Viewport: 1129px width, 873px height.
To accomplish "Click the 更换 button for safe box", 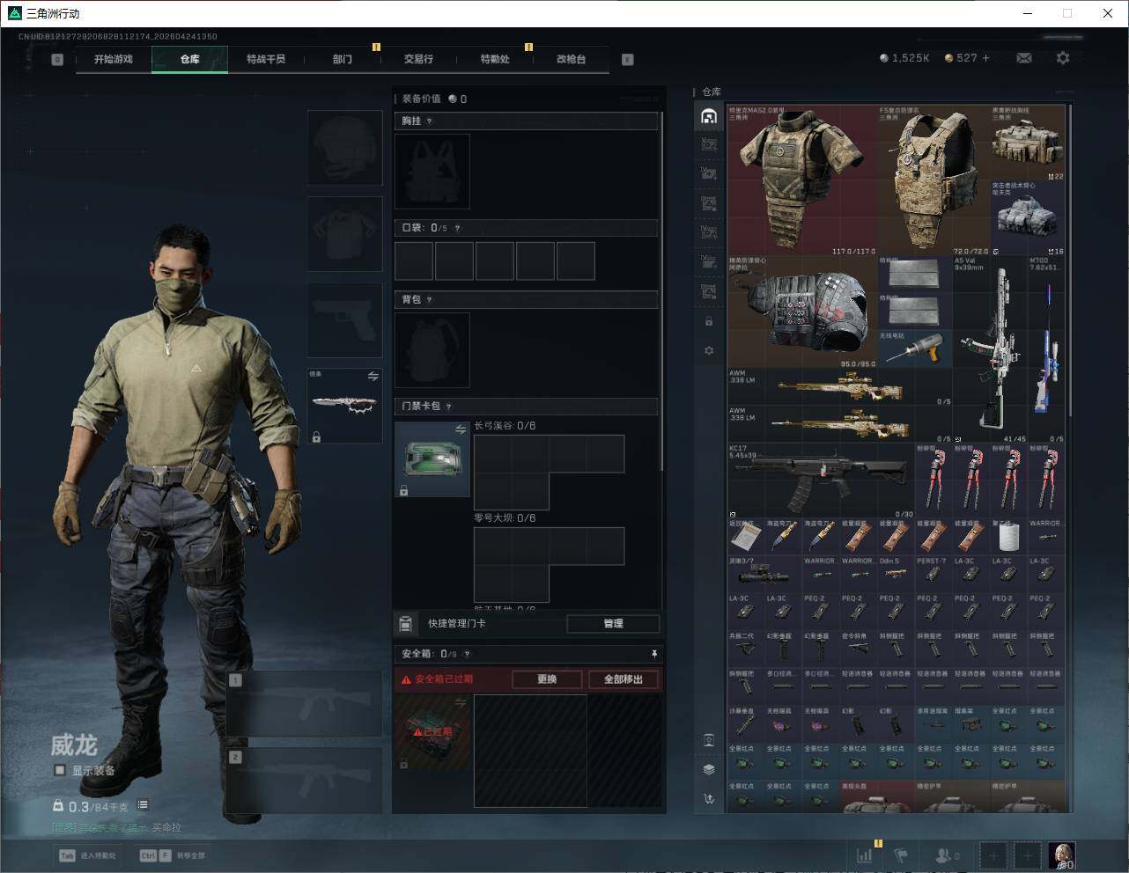I will 547,679.
